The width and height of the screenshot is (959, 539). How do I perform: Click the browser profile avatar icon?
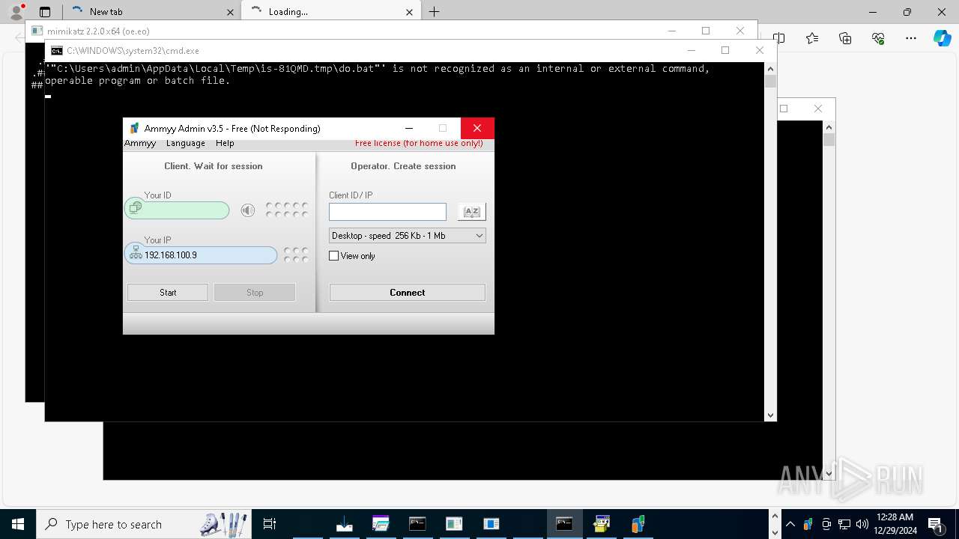[16, 12]
